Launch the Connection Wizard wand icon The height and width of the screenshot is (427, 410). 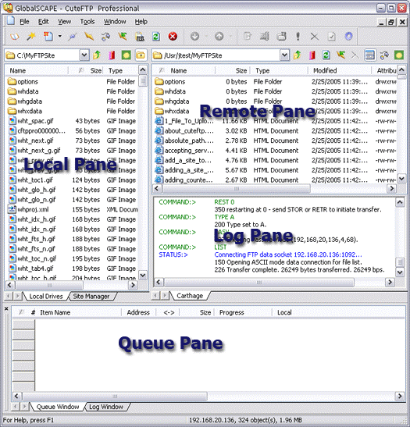coord(31,36)
